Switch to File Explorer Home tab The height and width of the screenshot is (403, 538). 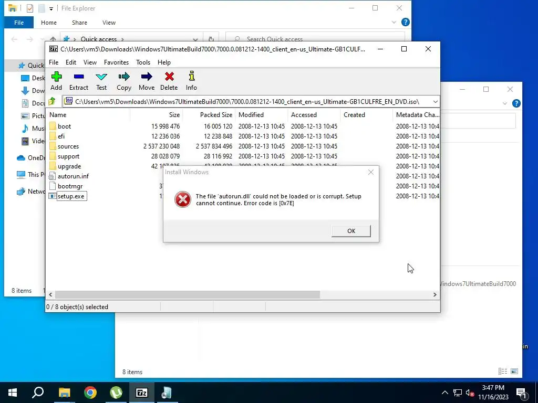coord(49,23)
